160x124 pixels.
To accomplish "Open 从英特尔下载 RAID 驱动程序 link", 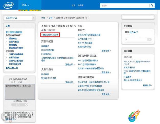I will (x=90, y=86).
